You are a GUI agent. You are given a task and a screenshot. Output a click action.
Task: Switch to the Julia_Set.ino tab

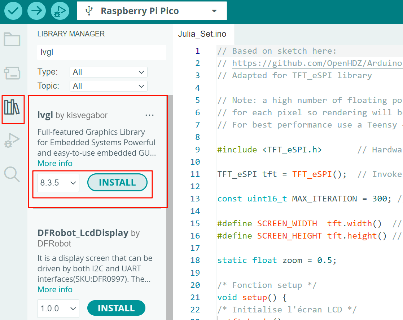pos(202,34)
